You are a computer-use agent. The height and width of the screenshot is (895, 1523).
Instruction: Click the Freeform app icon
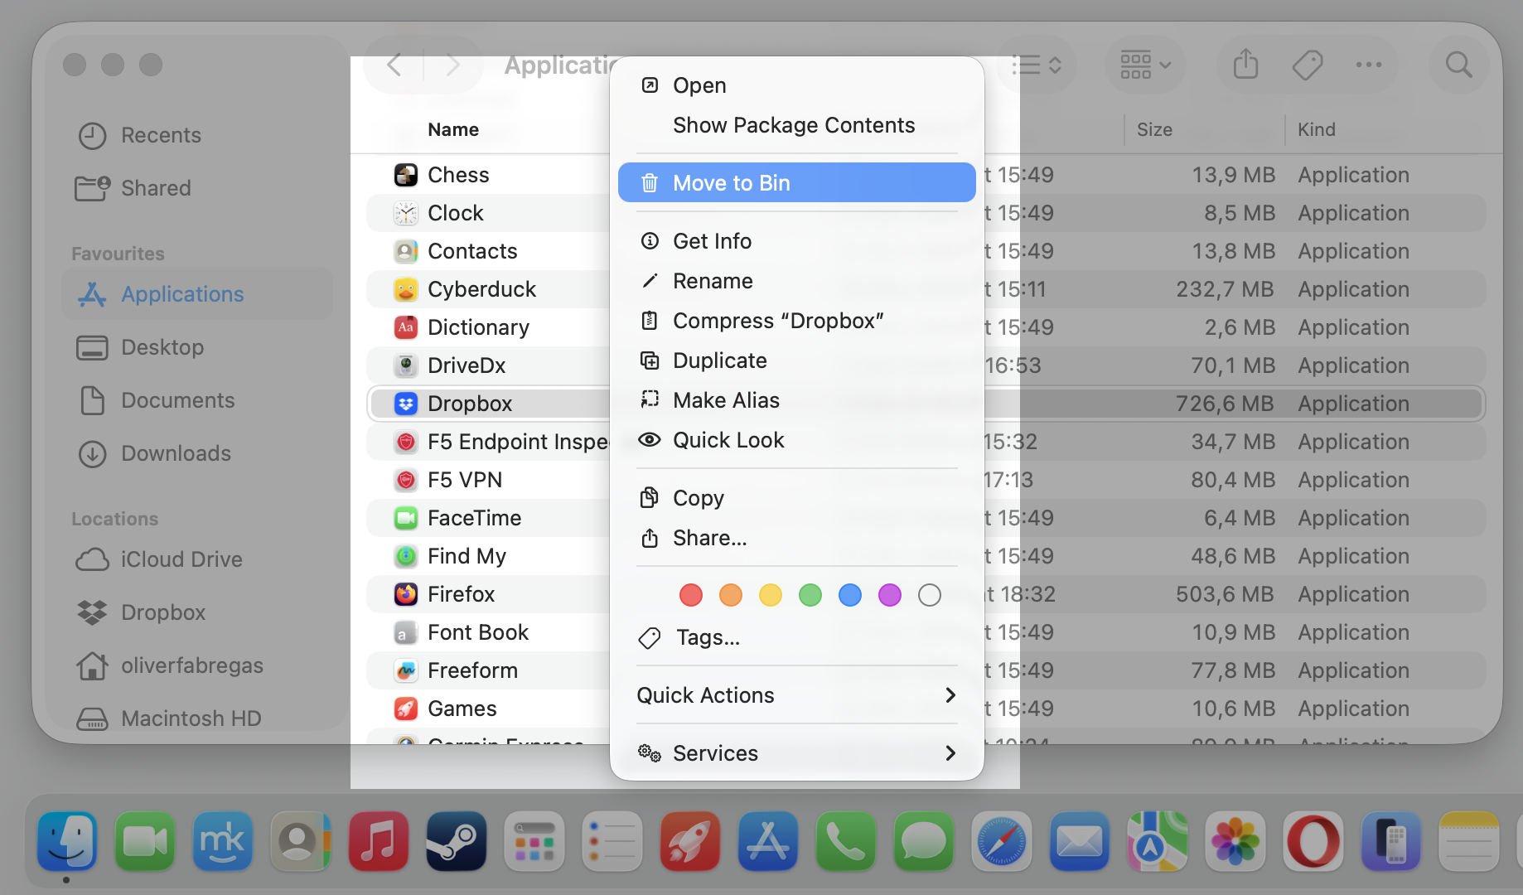pos(406,670)
